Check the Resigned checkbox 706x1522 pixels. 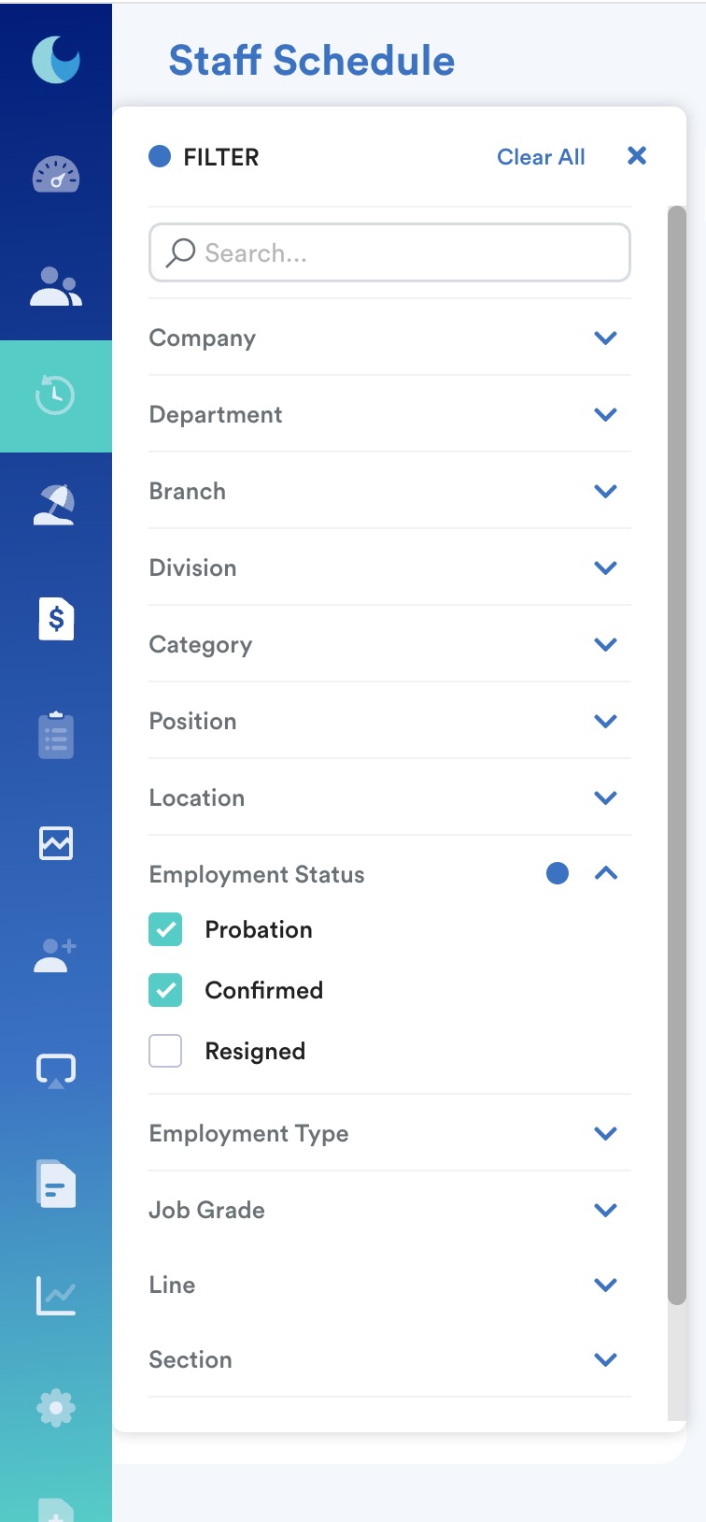[x=165, y=1051]
